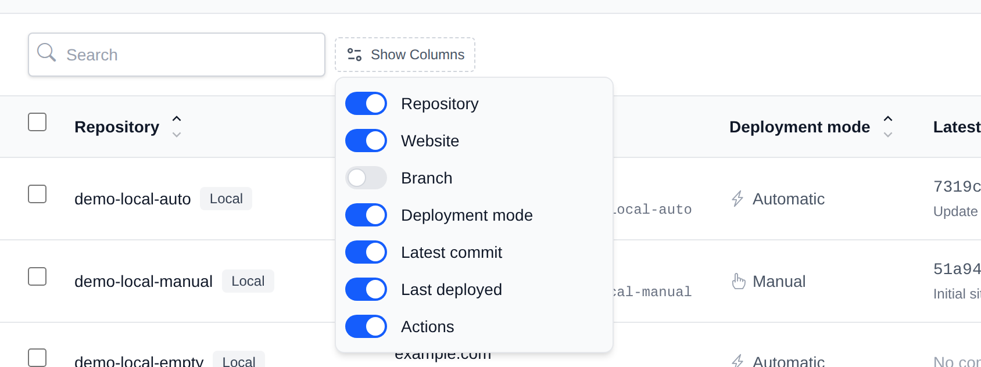This screenshot has width=981, height=367.
Task: Click the Website label in the columns menu
Action: click(x=430, y=141)
